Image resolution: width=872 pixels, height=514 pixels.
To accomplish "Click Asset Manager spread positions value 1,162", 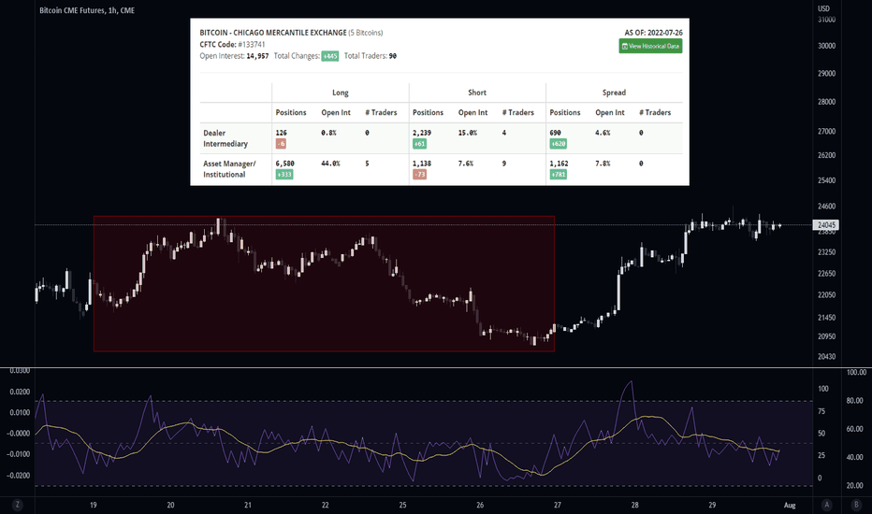I will pyautogui.click(x=559, y=164).
